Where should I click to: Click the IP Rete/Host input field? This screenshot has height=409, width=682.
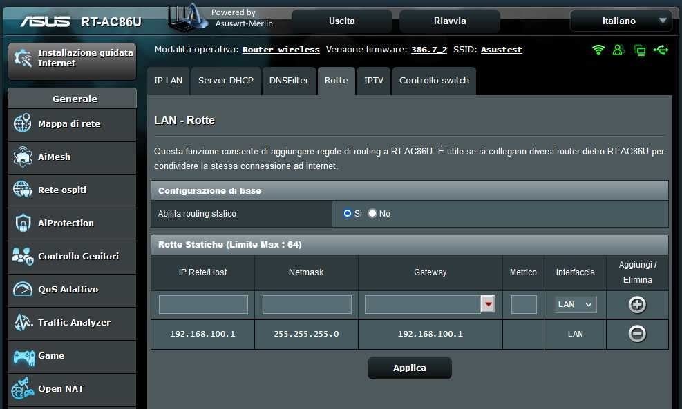pyautogui.click(x=203, y=304)
